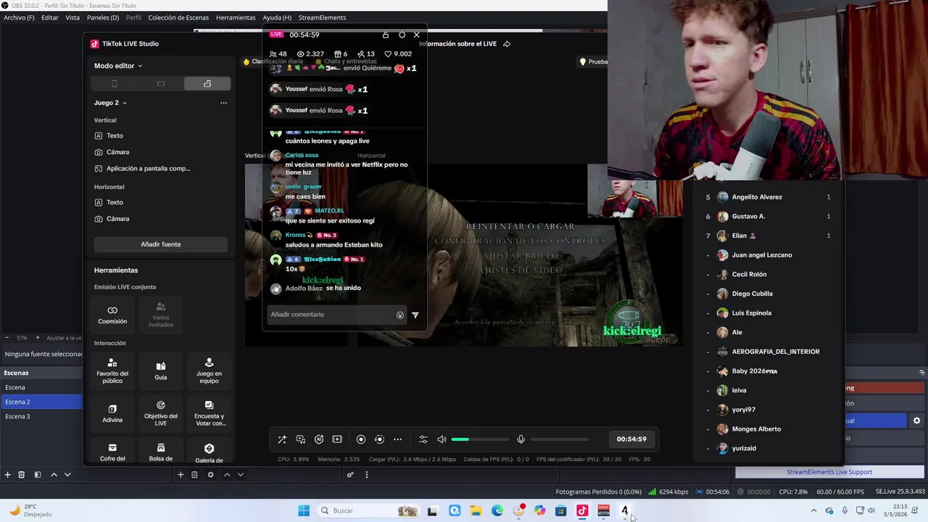Open source properties gear in OBS sources toolbar

pos(210,475)
